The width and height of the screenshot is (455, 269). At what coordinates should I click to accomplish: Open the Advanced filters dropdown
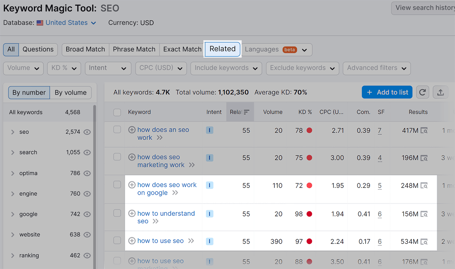click(376, 68)
